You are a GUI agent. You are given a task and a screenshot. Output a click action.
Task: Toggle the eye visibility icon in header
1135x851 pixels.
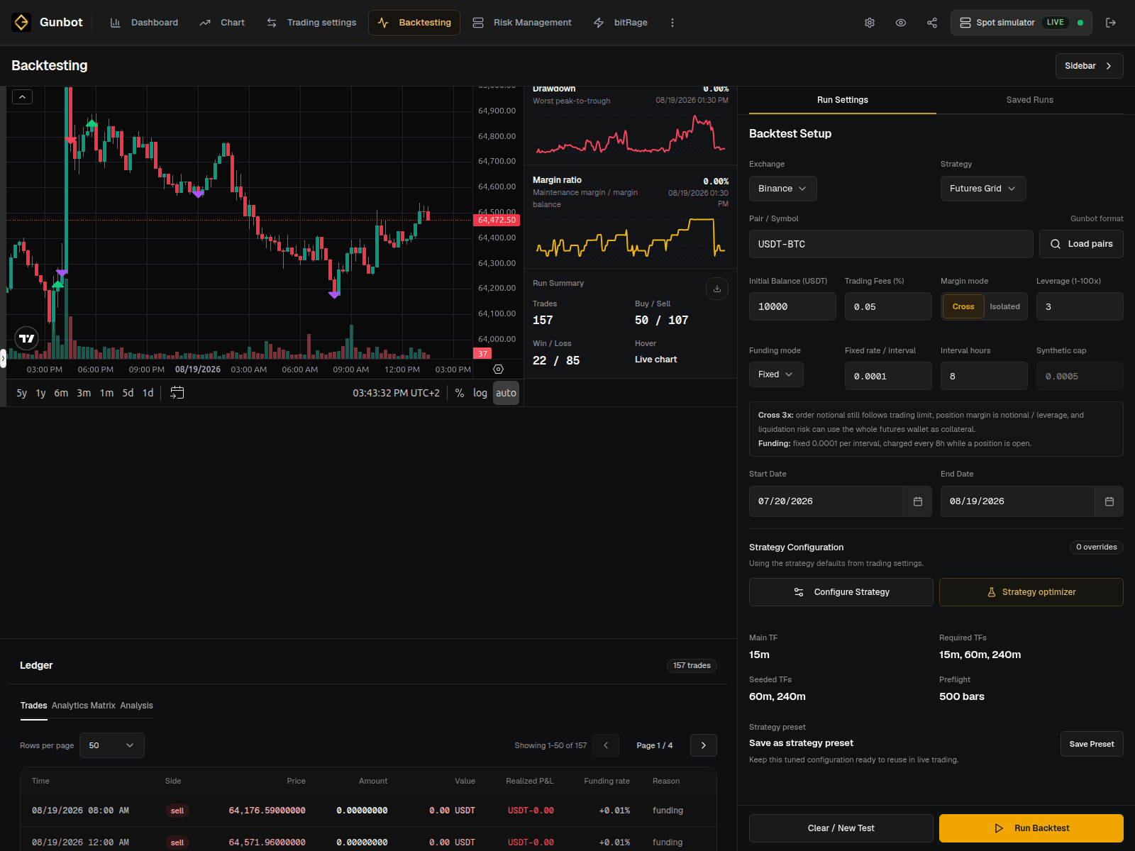[901, 23]
